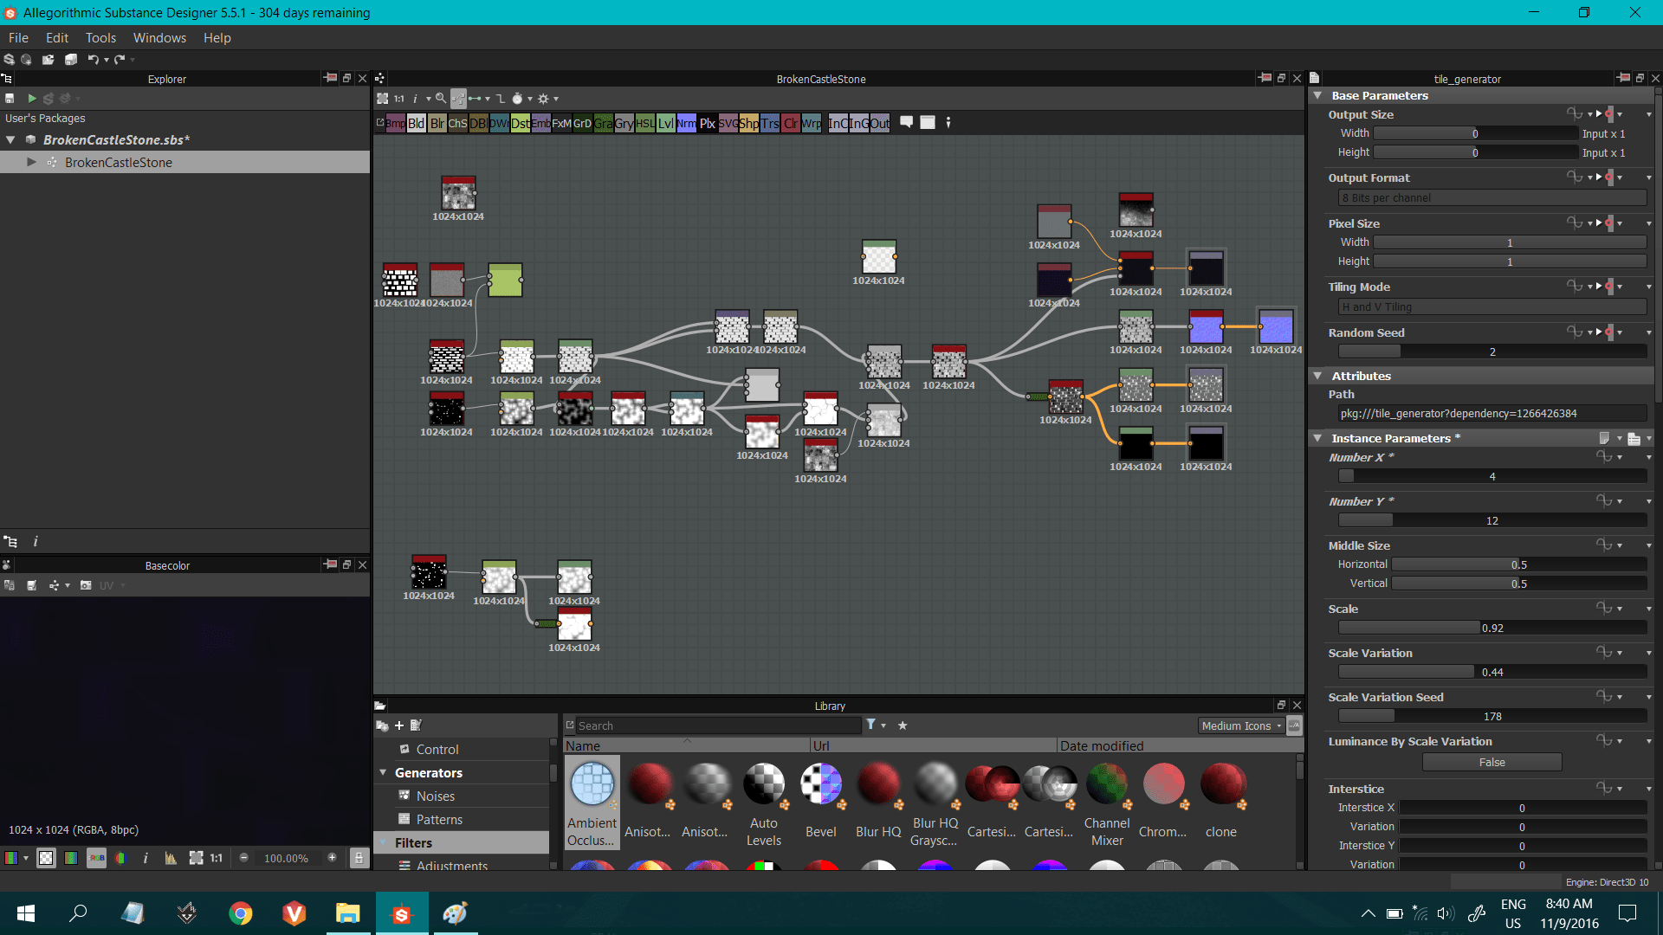Add a Shape node with Shp icon

pyautogui.click(x=749, y=124)
